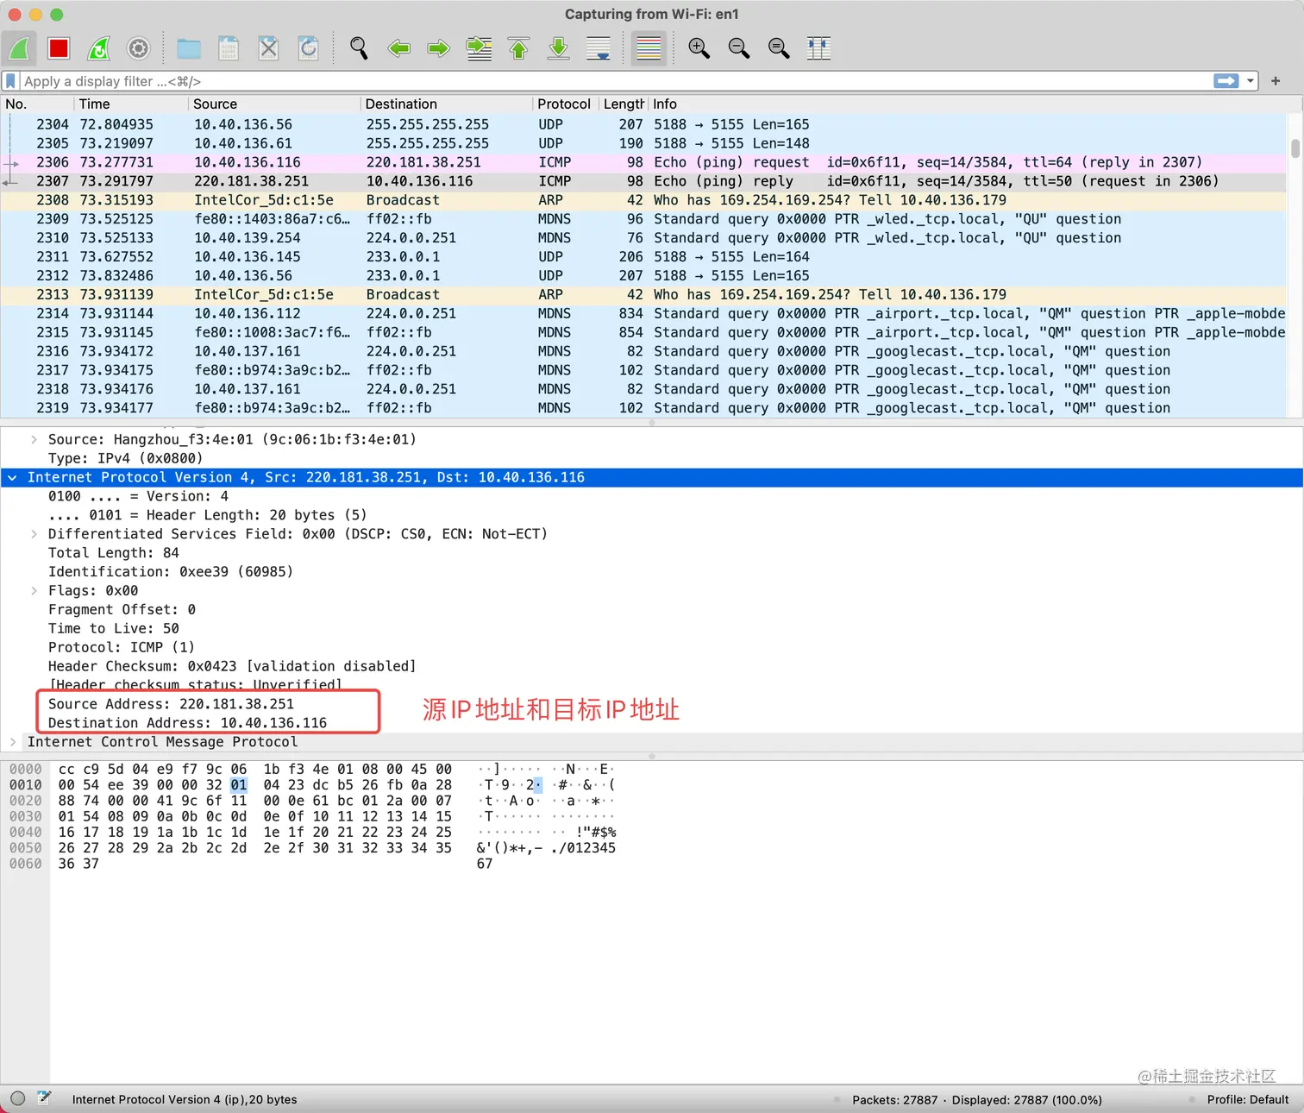Viewport: 1304px width, 1113px height.
Task: Apply the display filter arrow button
Action: click(1226, 81)
